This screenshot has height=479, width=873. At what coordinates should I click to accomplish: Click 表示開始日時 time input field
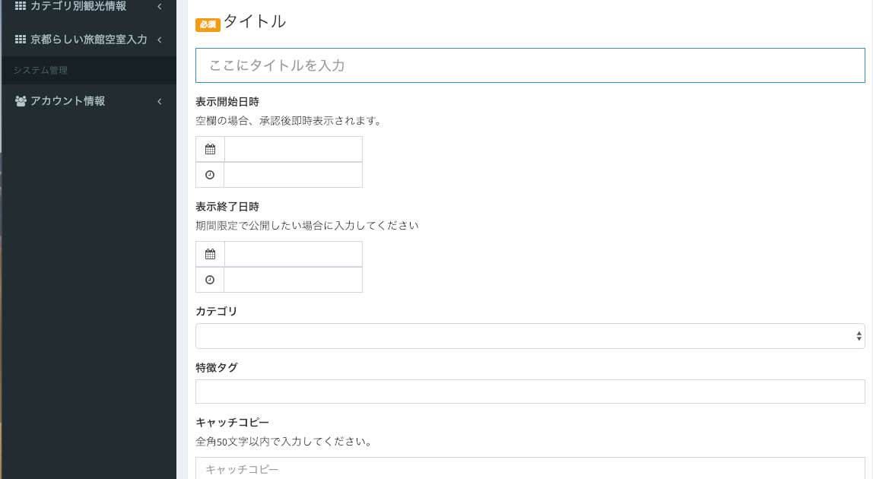point(294,175)
